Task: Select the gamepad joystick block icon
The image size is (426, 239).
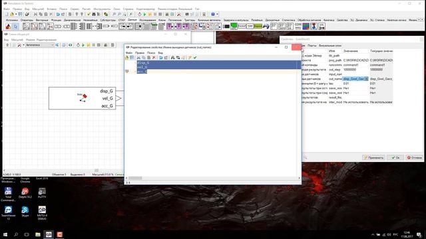Action: 266,27
